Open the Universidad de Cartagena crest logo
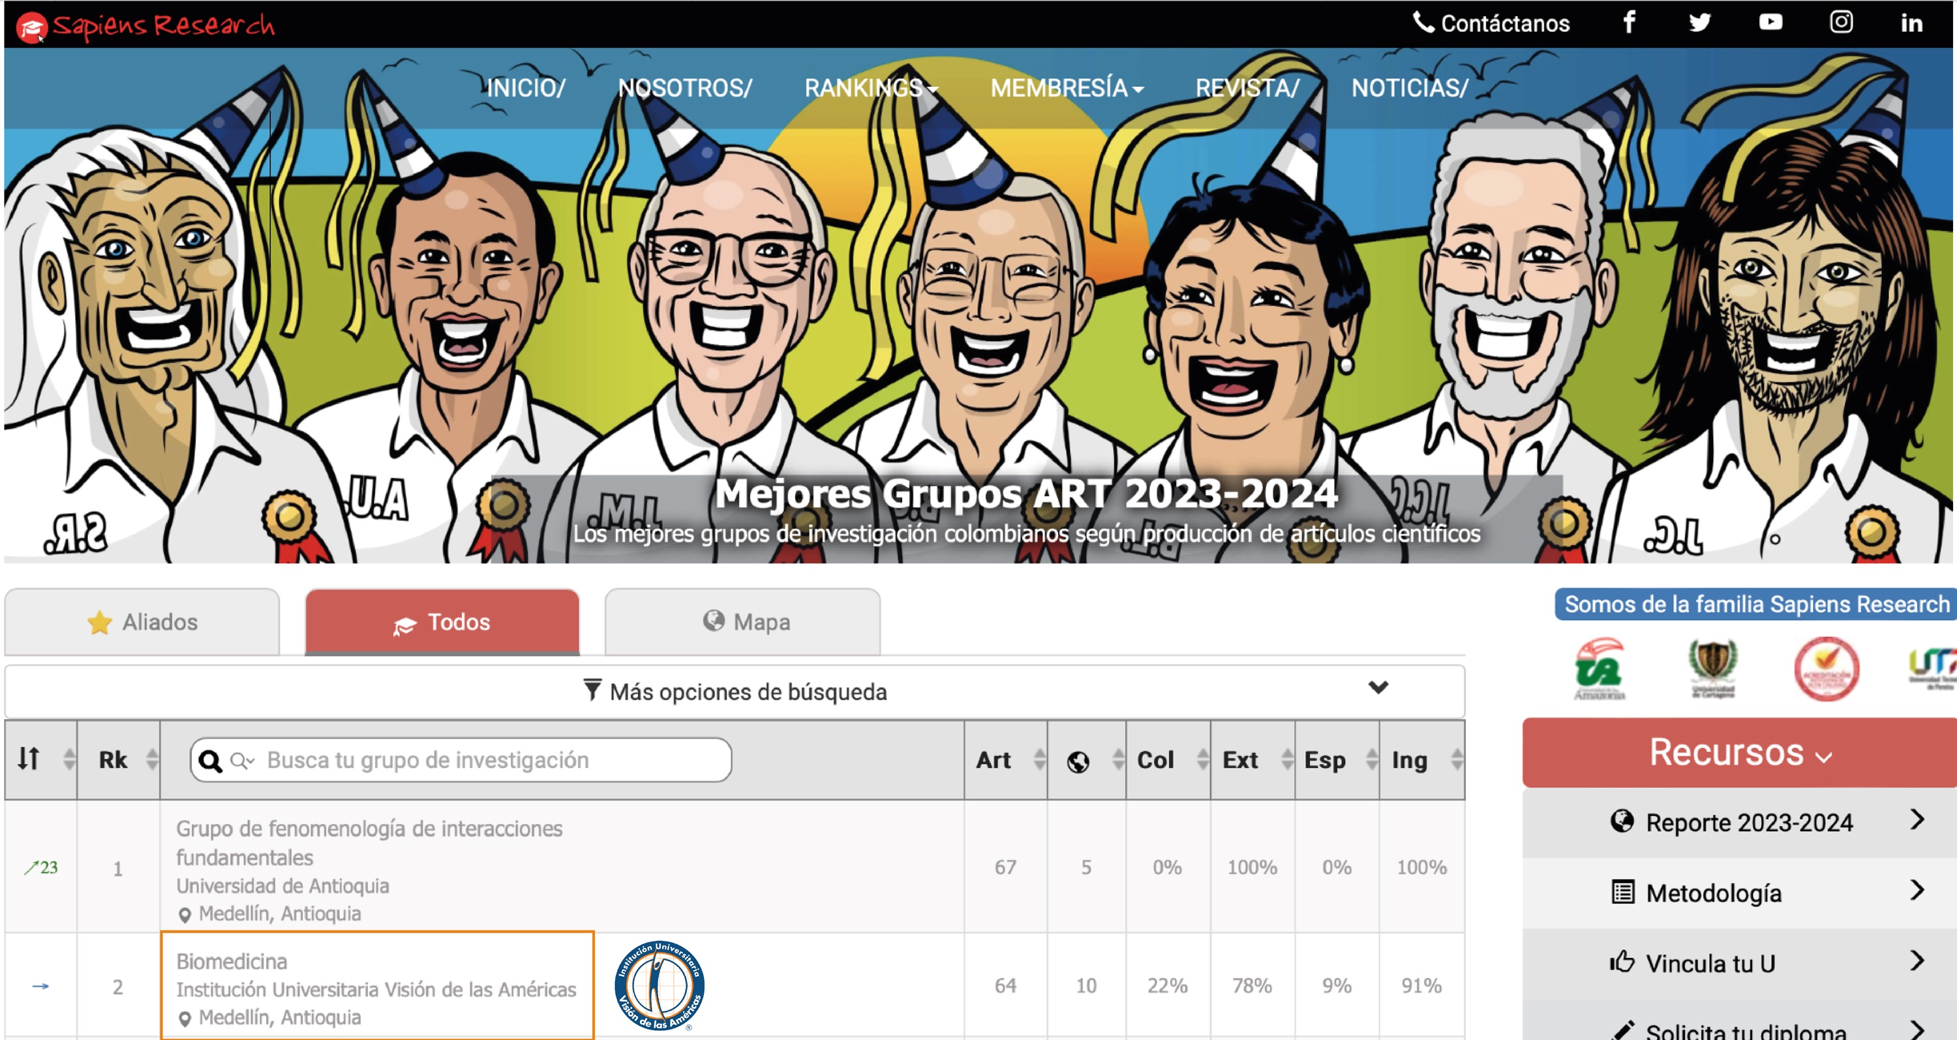 [x=1712, y=669]
